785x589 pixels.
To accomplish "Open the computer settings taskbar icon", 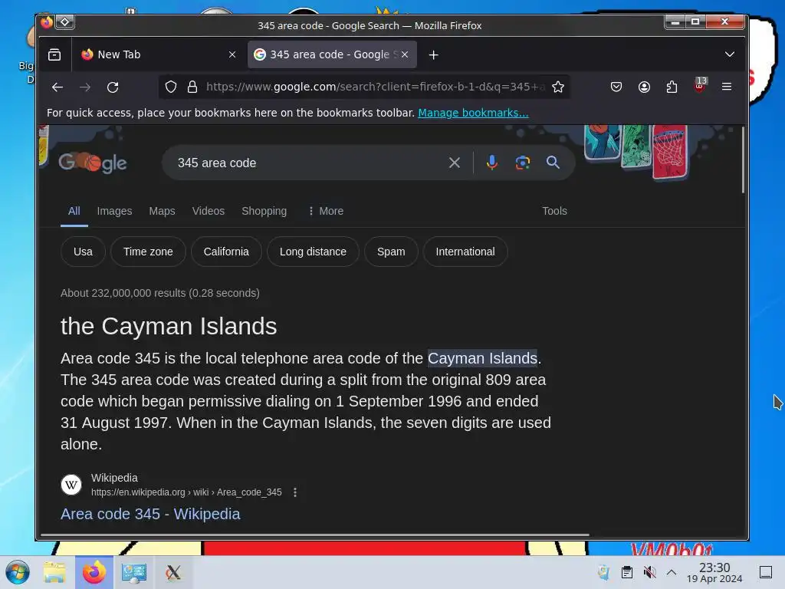I will (133, 572).
